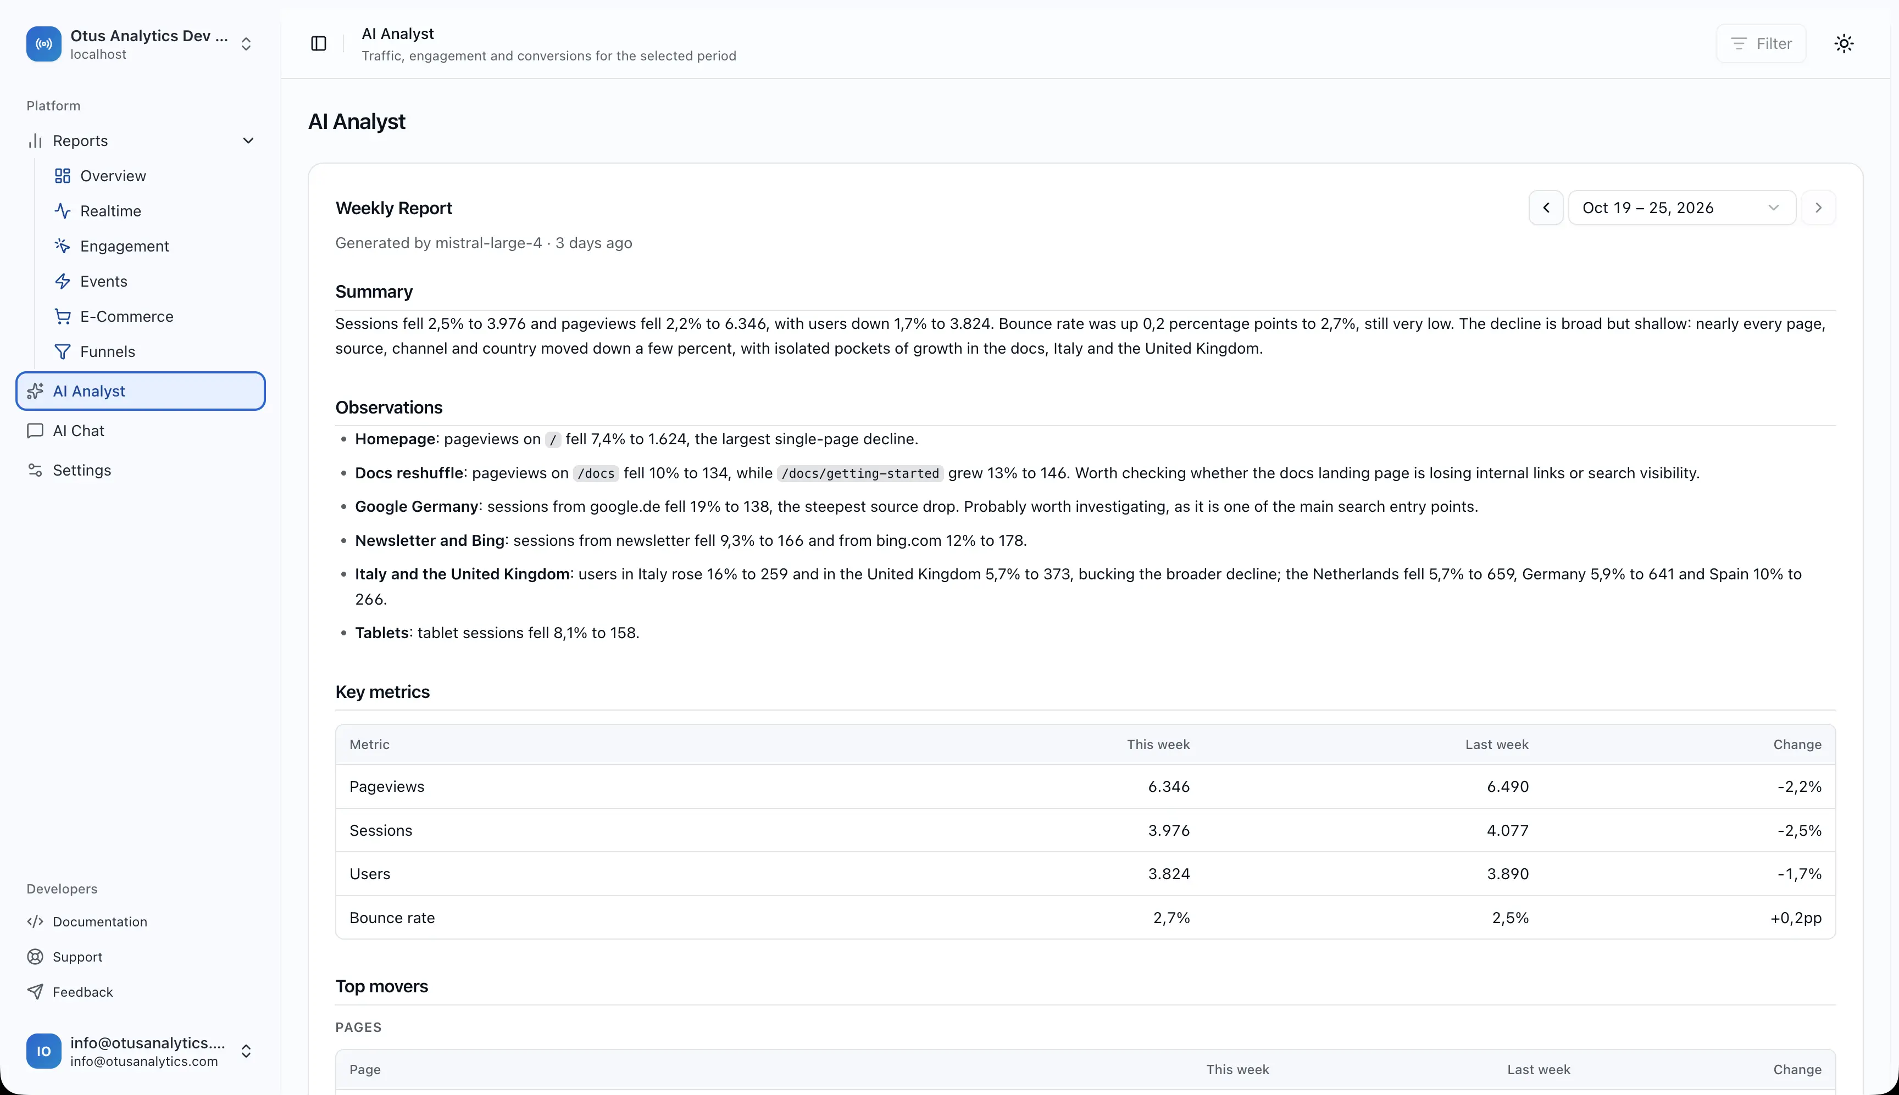Viewport: 1899px width, 1095px height.
Task: Click the Weekly Report heading
Action: 393,208
